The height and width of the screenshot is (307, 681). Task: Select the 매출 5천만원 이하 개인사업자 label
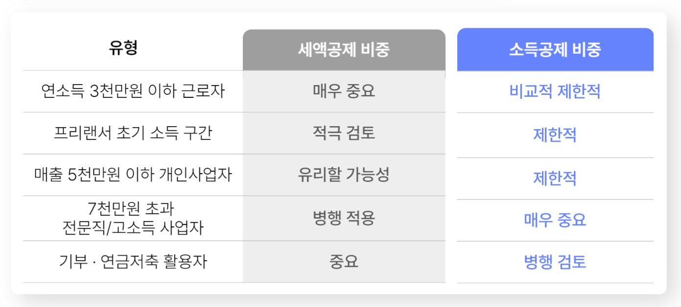(x=133, y=175)
